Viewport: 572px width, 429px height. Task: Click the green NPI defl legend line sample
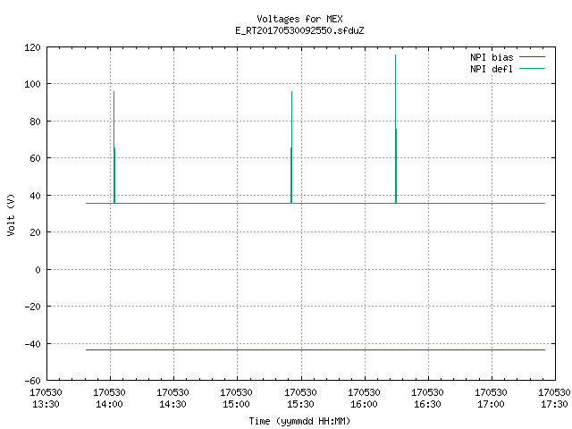click(532, 68)
